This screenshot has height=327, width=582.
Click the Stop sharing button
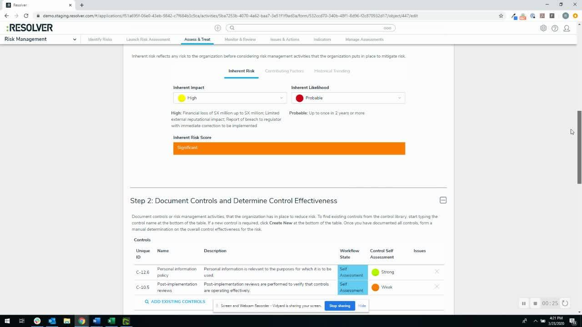[340, 306]
